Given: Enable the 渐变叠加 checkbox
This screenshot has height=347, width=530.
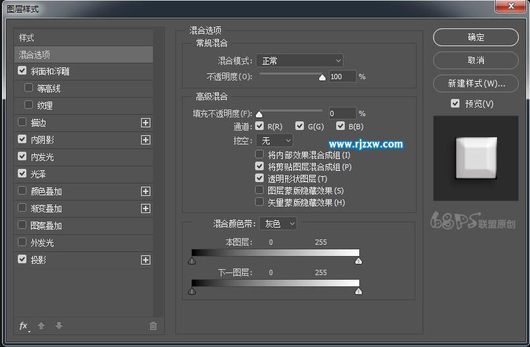Looking at the screenshot, I should click(x=22, y=208).
